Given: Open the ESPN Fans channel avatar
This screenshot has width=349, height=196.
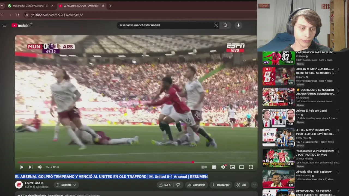Looking at the screenshot, I should click(19, 185).
